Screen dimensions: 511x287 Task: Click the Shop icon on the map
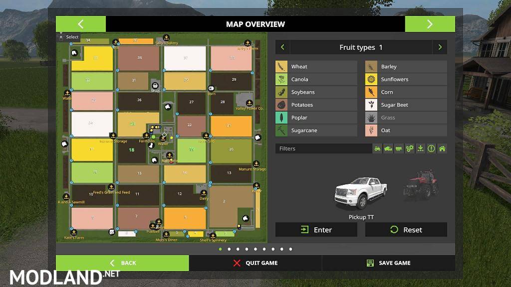pos(155,85)
